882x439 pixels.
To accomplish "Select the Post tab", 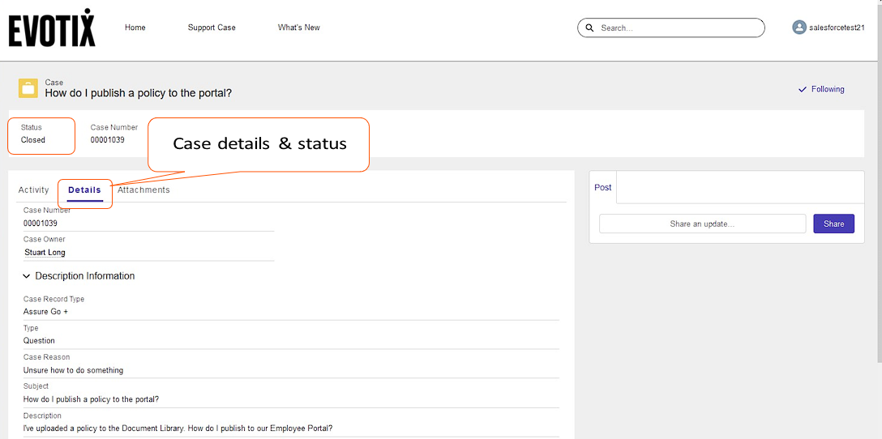I will (603, 187).
